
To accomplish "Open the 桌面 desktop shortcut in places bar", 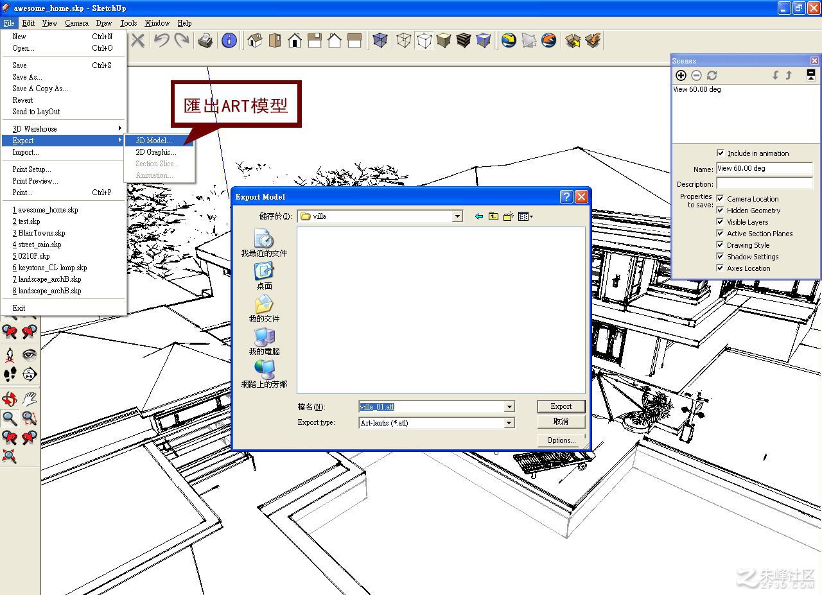I will [x=264, y=276].
